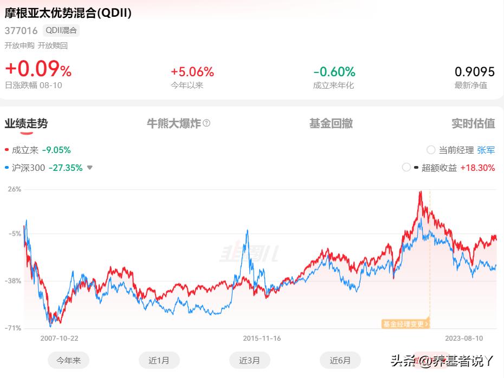Viewport: 504px width, 378px height.
Task: Switch to the 基金回撤 tab
Action: tap(330, 123)
